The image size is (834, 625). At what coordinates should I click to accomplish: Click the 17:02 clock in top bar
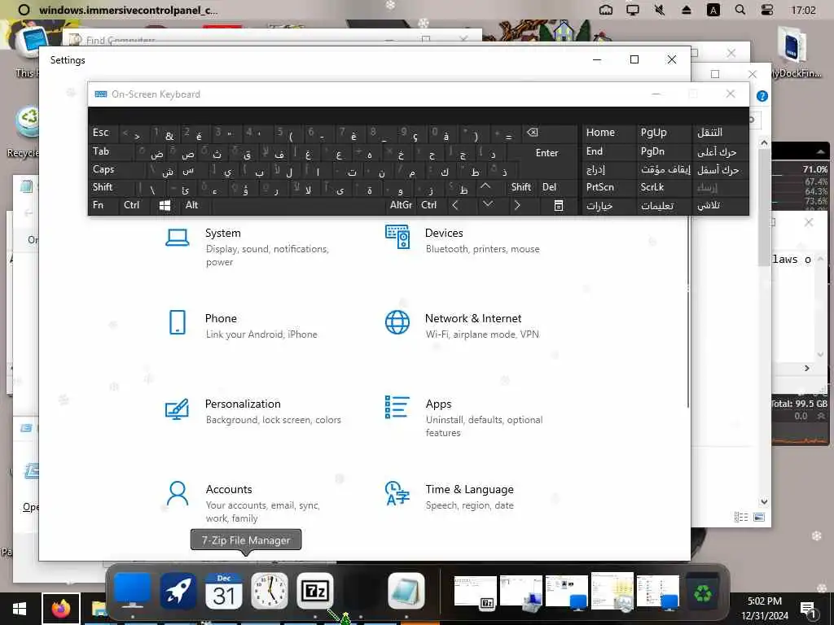(803, 10)
